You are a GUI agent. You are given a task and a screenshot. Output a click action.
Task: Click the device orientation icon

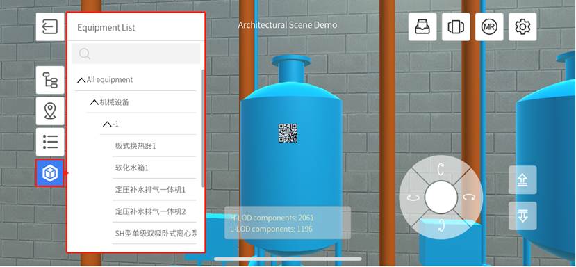coord(456,27)
